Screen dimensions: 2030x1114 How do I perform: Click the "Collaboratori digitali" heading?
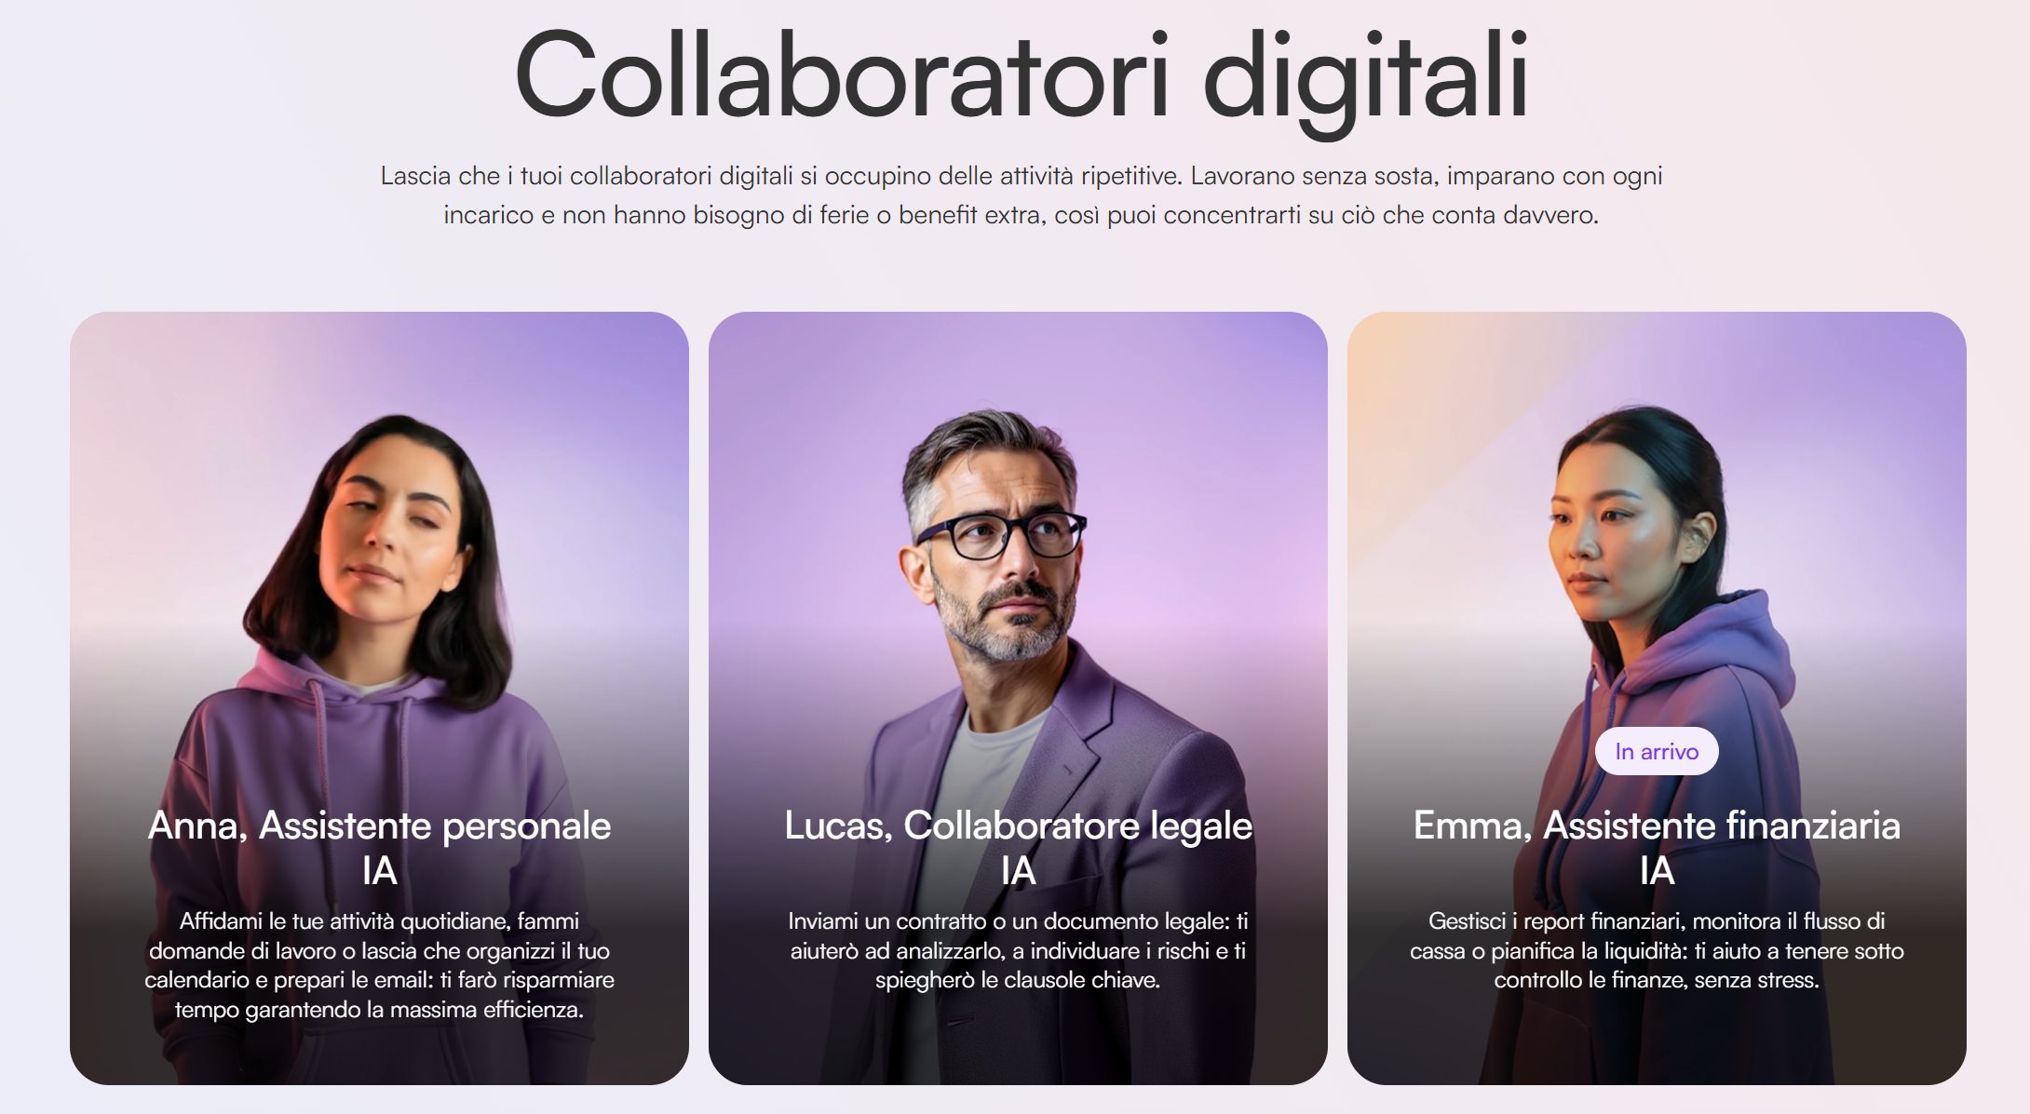[x=1021, y=76]
